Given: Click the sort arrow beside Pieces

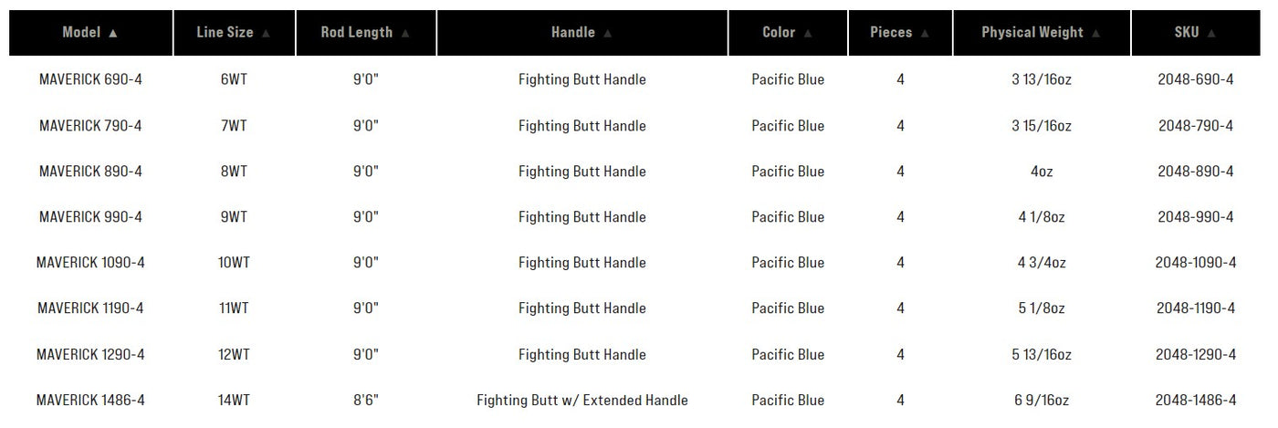Looking at the screenshot, I should (925, 33).
